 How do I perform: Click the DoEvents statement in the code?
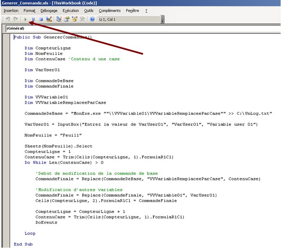coord(46,223)
